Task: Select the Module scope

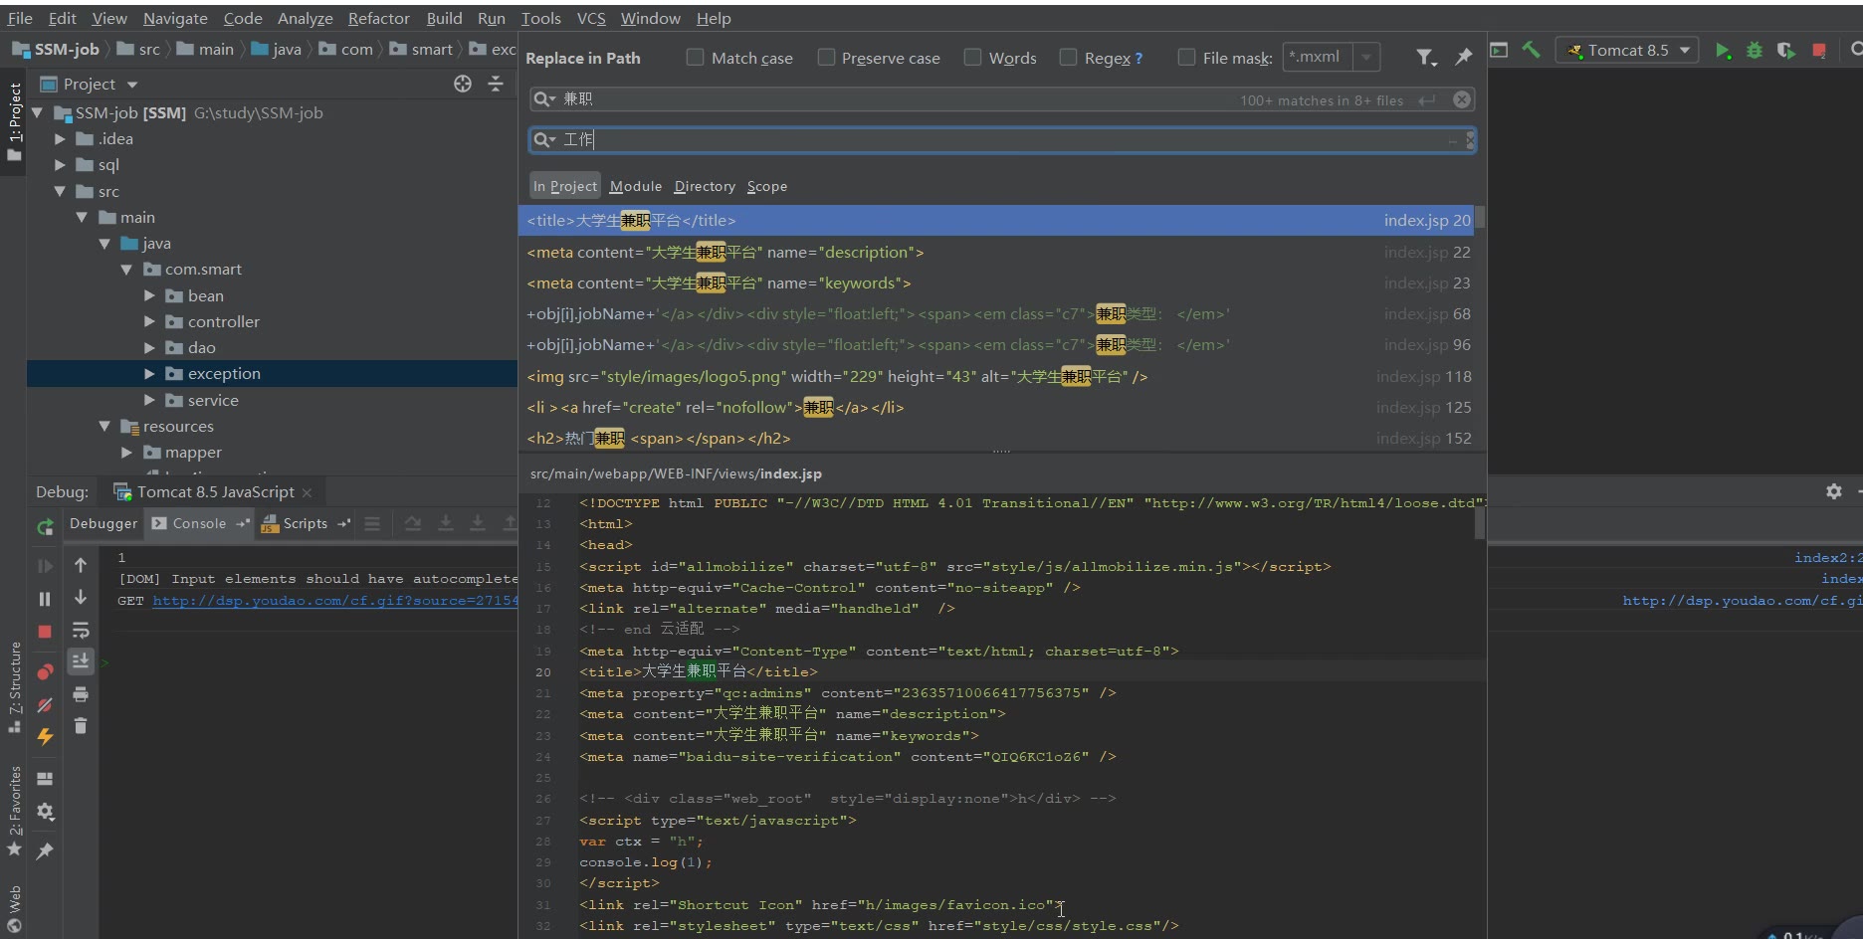Action: [x=635, y=186]
